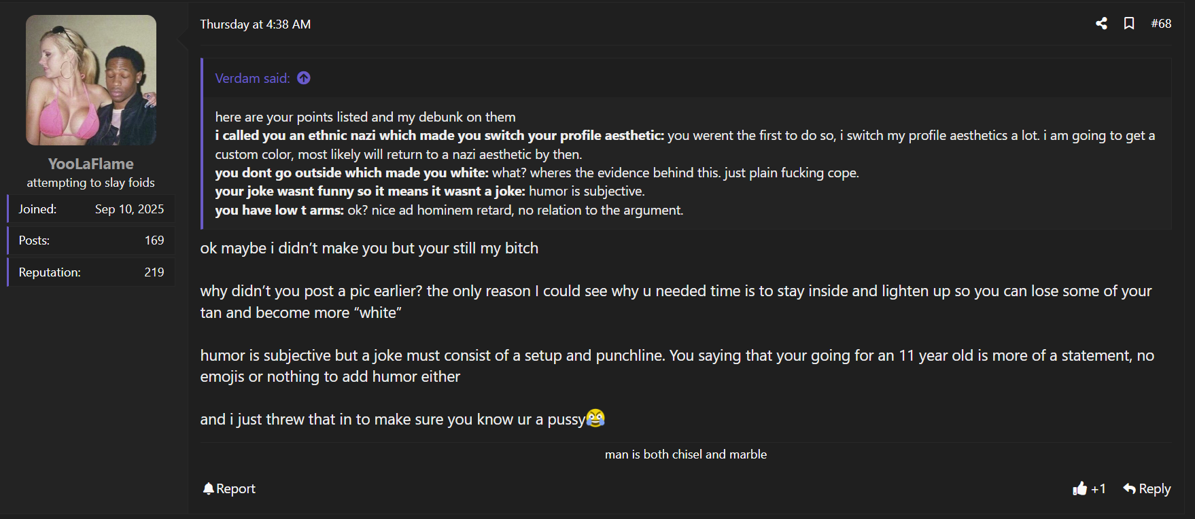The image size is (1195, 519).
Task: Click the crying-laughing emoji in the post
Action: click(x=595, y=418)
